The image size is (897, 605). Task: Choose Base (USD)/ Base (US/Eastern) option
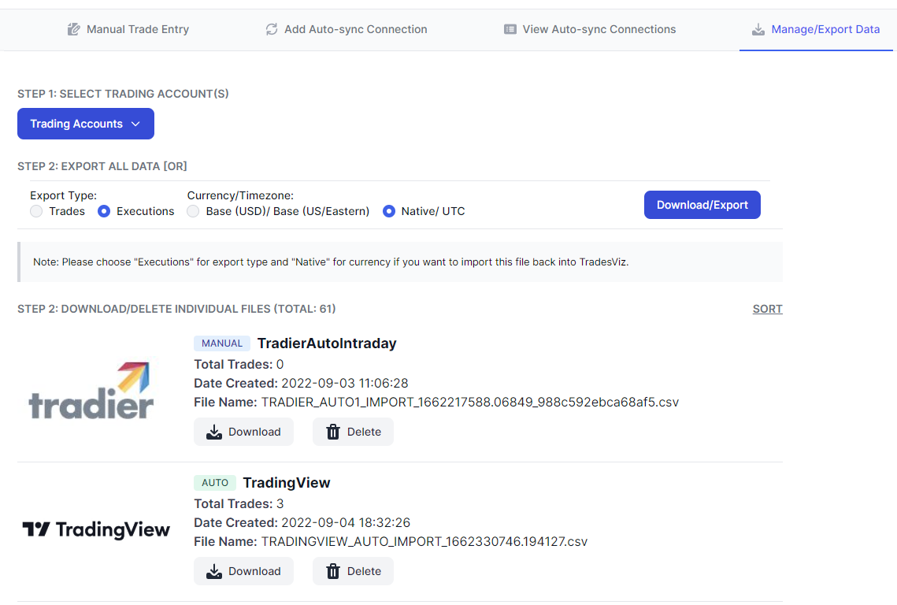click(x=194, y=211)
